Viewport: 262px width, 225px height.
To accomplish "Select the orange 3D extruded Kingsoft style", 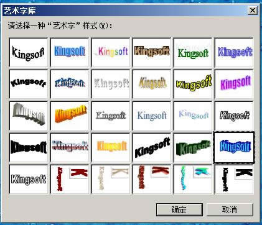I will pos(70,116).
